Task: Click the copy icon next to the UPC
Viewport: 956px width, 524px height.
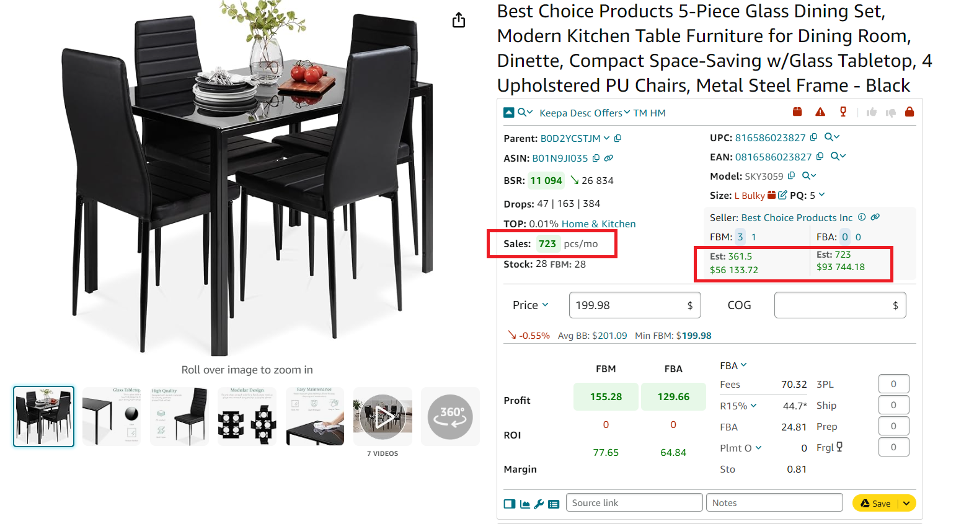Action: coord(813,136)
